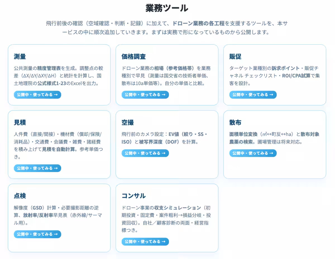Click the 空撮 card heading
Viewport: 335px width, 259px height.
pyautogui.click(x=128, y=123)
